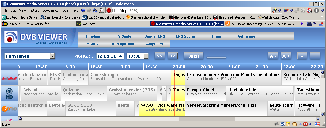Open the GOG.com bookmark
326x128 pixels.
coord(86,24)
